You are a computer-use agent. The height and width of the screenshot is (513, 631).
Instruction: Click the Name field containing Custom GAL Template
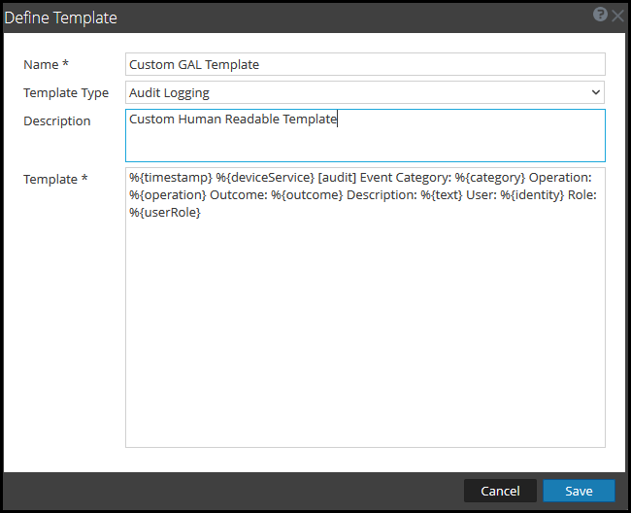[365, 64]
